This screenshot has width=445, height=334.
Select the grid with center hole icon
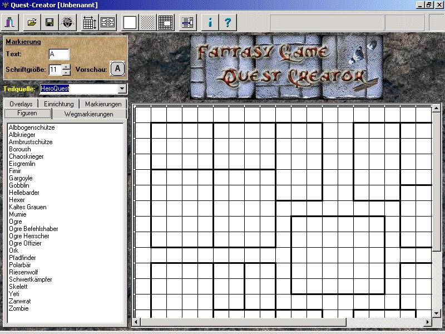coord(166,22)
